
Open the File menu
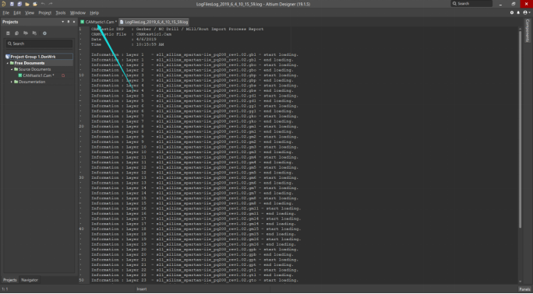[x=5, y=12]
